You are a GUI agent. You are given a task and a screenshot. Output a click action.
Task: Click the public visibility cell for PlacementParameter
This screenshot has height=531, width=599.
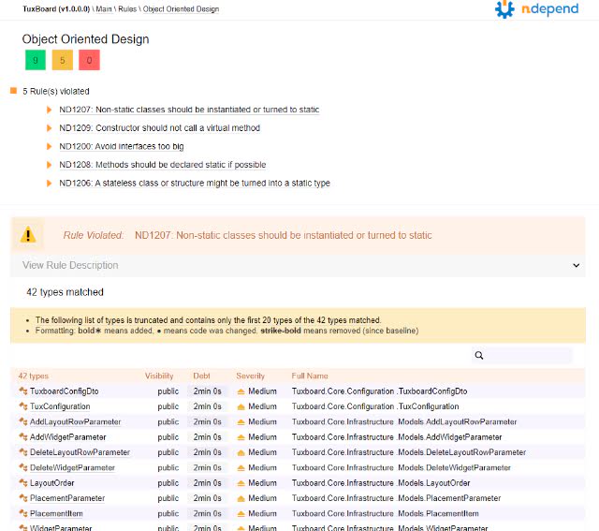(168, 498)
